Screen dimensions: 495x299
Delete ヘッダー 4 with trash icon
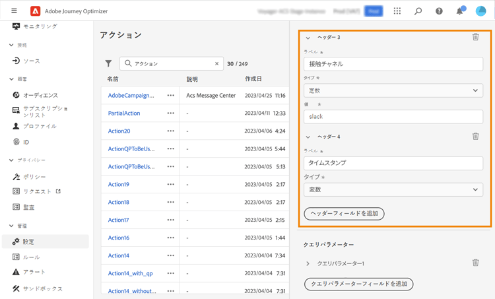tap(475, 136)
